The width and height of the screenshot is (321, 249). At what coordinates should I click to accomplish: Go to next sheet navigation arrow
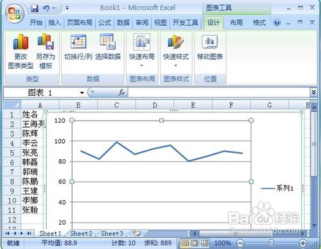pos(22,233)
